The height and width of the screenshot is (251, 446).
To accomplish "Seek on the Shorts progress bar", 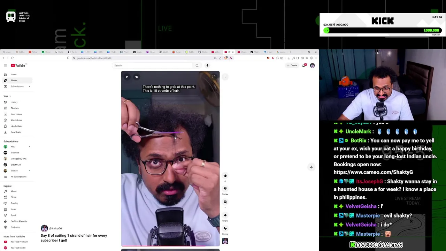I will click(x=170, y=246).
